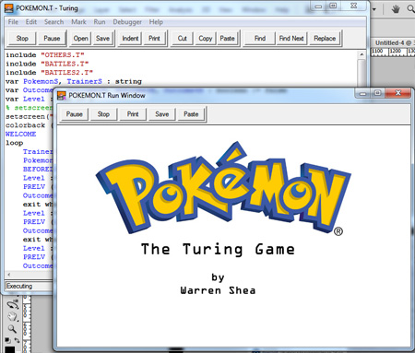Open the Debugger menu
The image size is (415, 353).
tap(127, 22)
